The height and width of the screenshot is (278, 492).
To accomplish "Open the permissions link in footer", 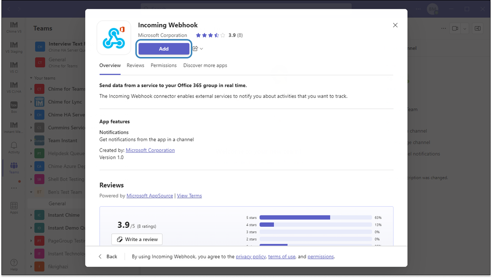I will click(x=321, y=256).
